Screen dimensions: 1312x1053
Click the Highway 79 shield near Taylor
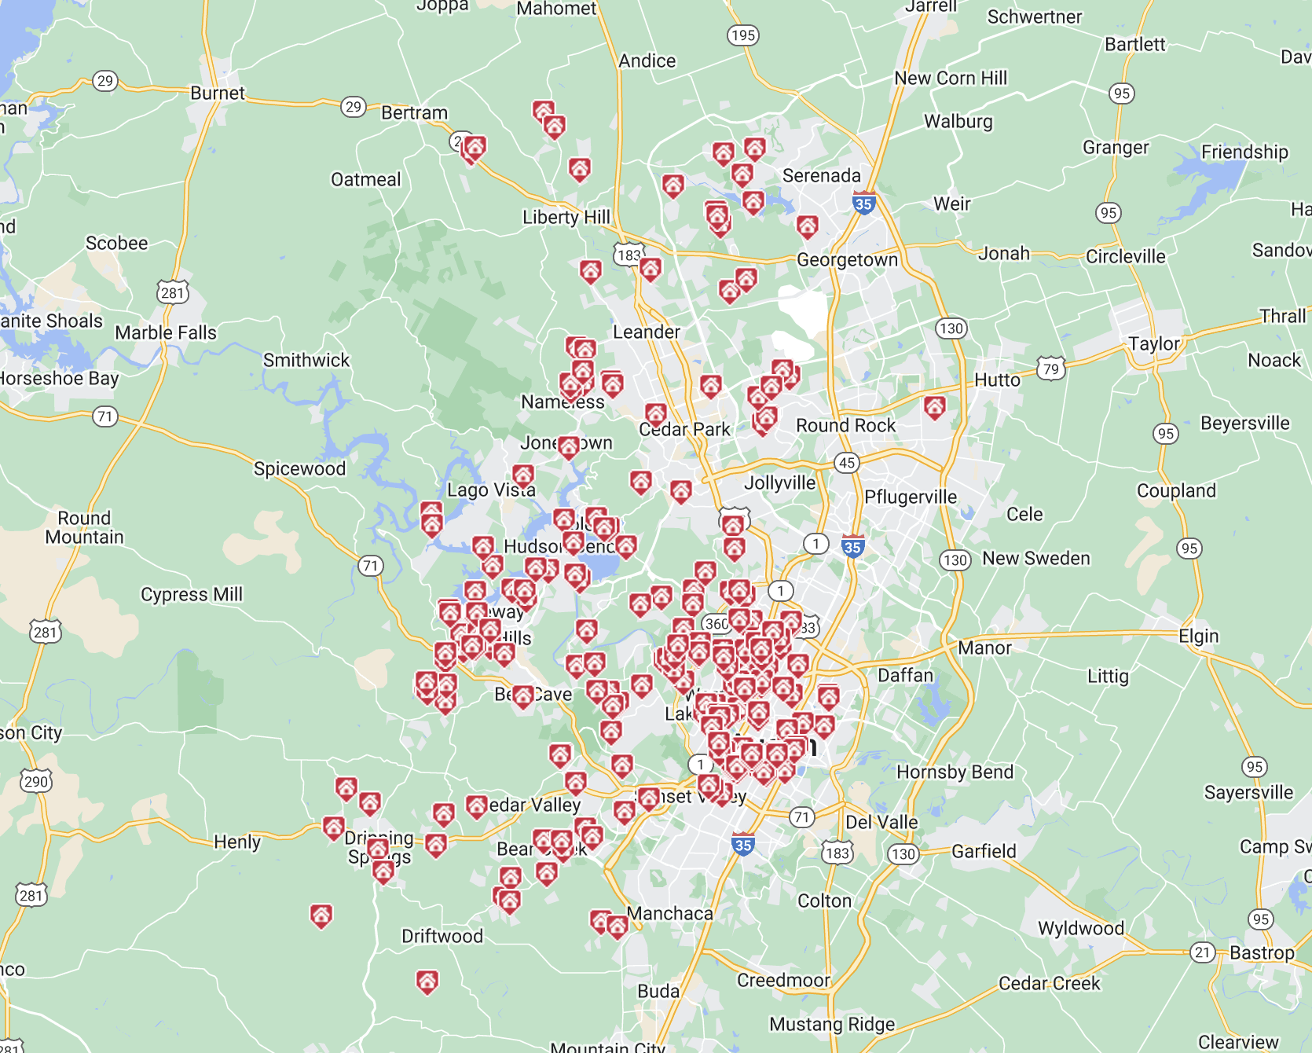[x=1051, y=369]
